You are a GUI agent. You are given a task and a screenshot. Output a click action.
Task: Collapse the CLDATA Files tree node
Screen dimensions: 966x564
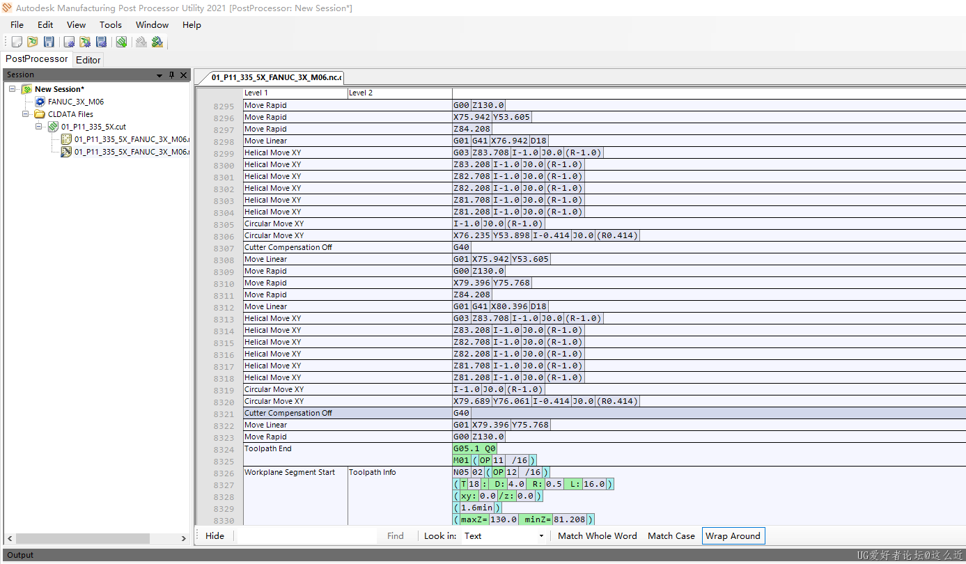26,114
